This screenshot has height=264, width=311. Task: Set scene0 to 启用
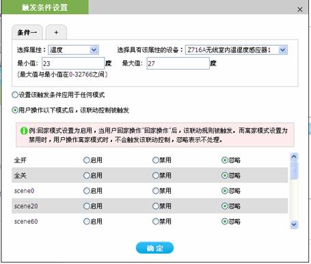pyautogui.click(x=87, y=191)
